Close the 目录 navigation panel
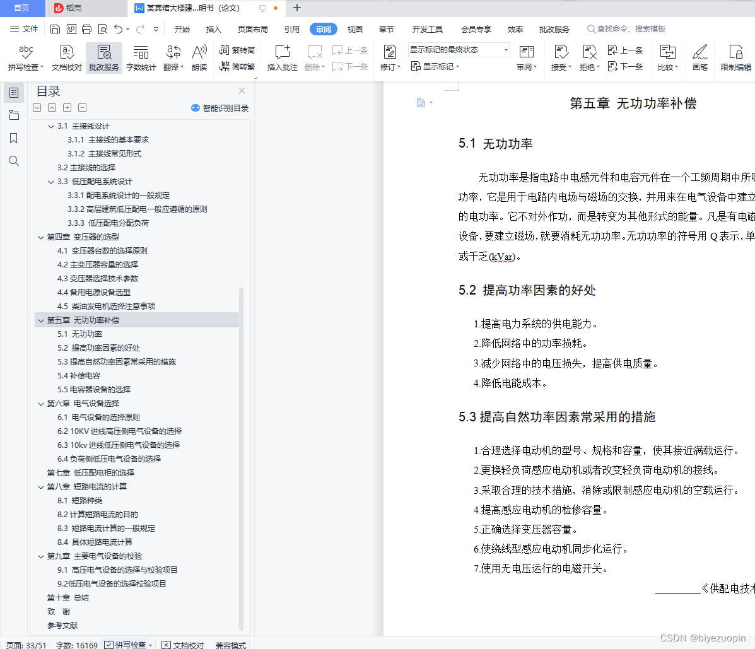Screen dimensions: 755x649 tap(242, 91)
